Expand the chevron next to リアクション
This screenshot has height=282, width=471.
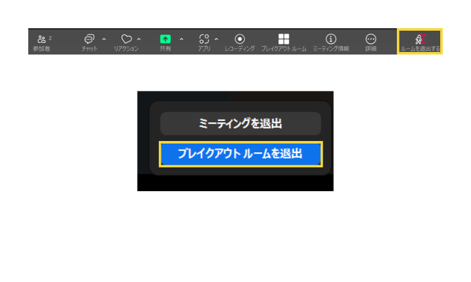pos(139,39)
